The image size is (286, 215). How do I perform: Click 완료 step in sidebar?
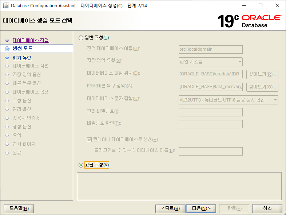point(17,153)
